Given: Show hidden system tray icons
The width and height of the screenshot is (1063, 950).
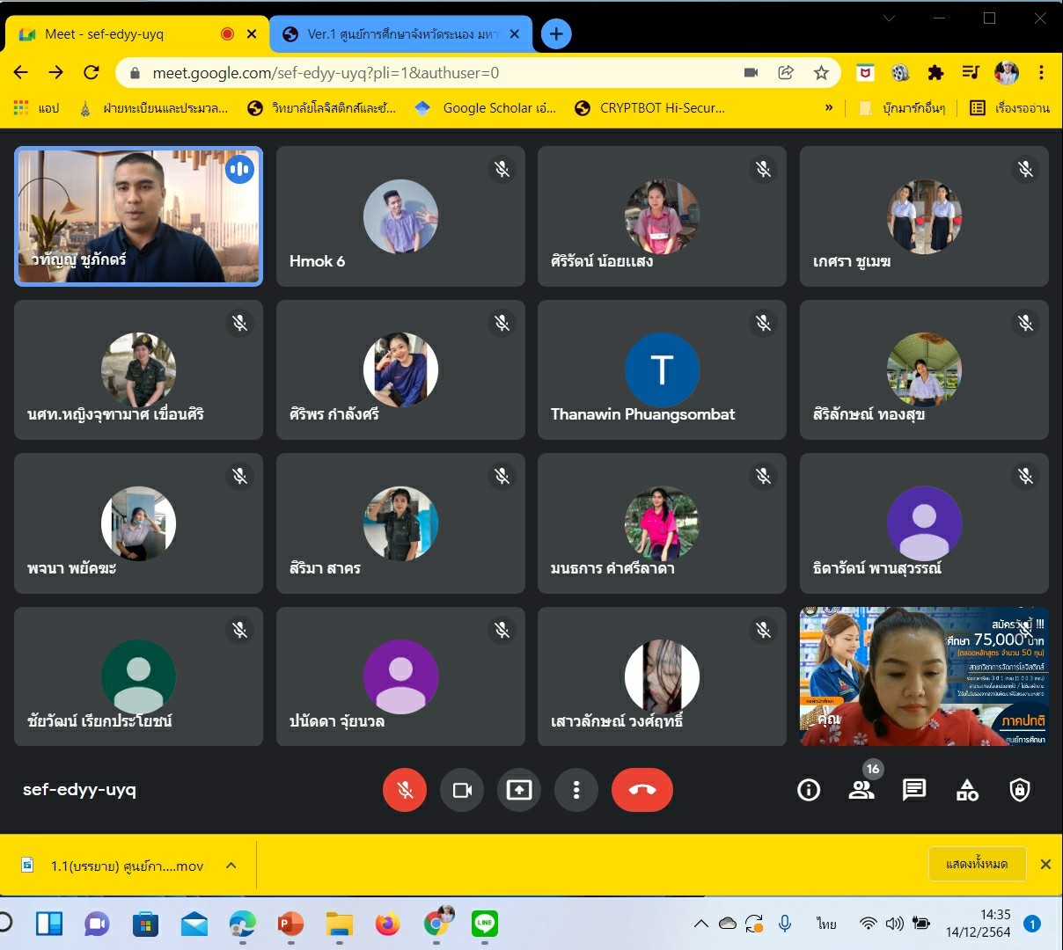Looking at the screenshot, I should click(700, 924).
